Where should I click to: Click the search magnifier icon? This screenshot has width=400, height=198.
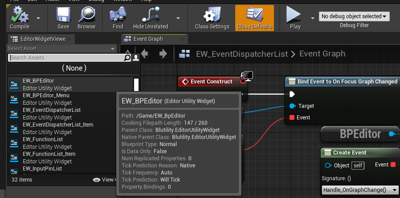click(127, 58)
